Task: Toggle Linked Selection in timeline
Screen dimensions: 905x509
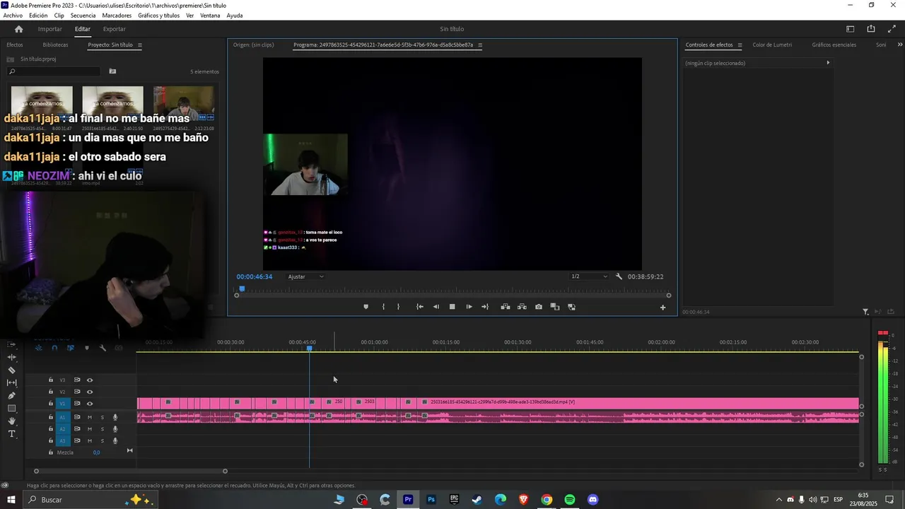Action: (71, 347)
